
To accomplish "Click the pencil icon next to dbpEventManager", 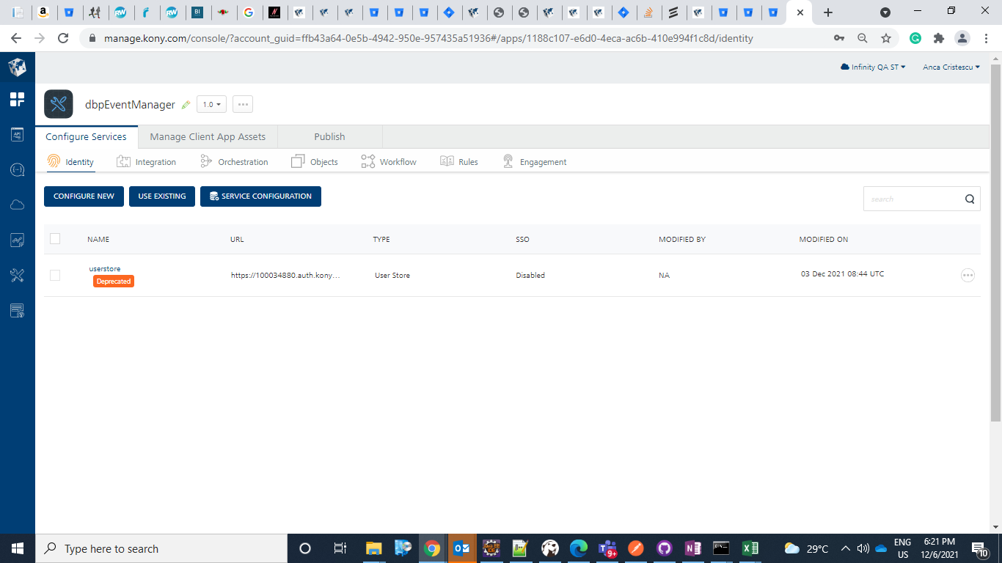I will pos(186,105).
